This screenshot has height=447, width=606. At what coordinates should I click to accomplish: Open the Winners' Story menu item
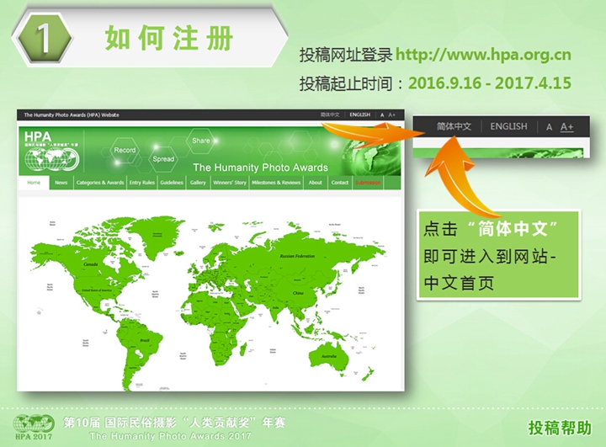tap(230, 183)
